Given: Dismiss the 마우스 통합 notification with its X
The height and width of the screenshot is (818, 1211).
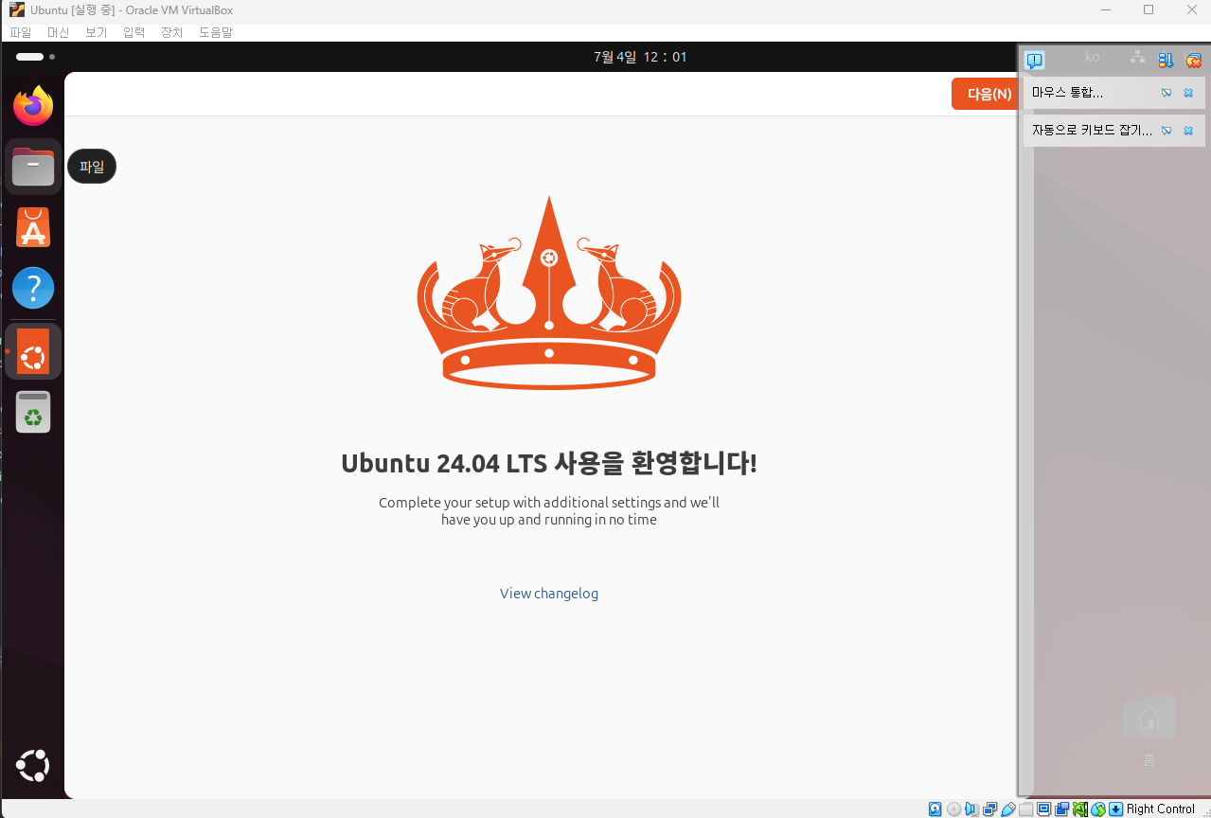Looking at the screenshot, I should 1188,93.
